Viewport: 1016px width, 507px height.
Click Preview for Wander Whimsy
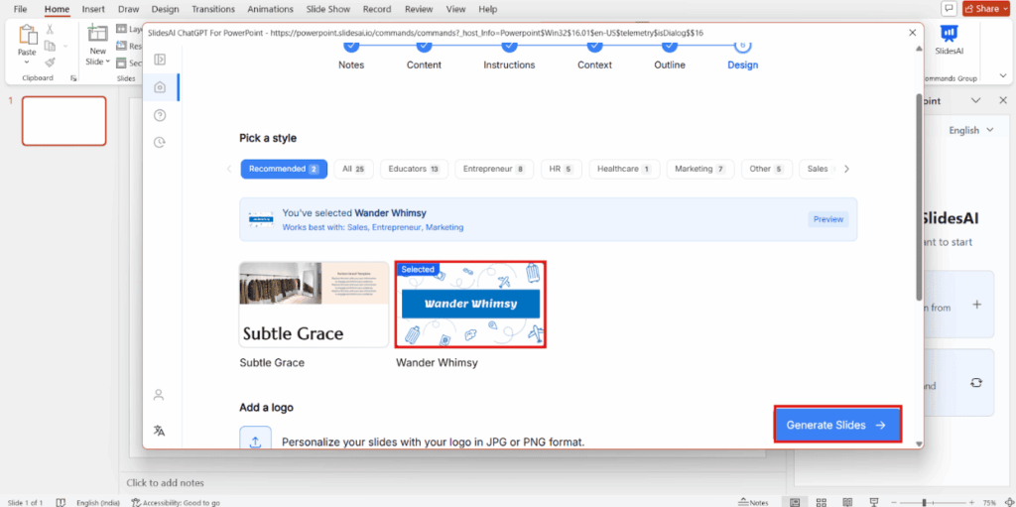pos(827,219)
